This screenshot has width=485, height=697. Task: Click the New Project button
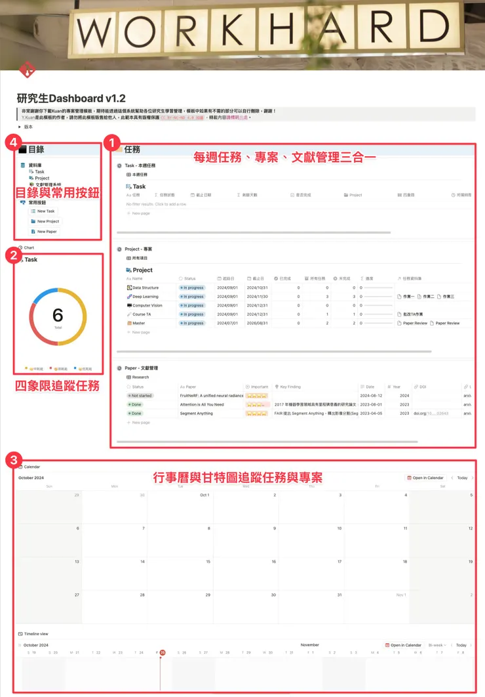coord(45,221)
